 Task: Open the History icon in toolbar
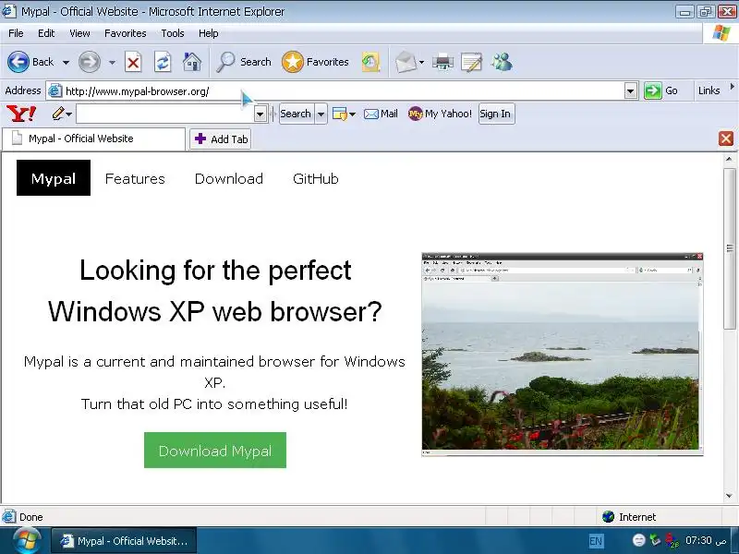pyautogui.click(x=370, y=62)
